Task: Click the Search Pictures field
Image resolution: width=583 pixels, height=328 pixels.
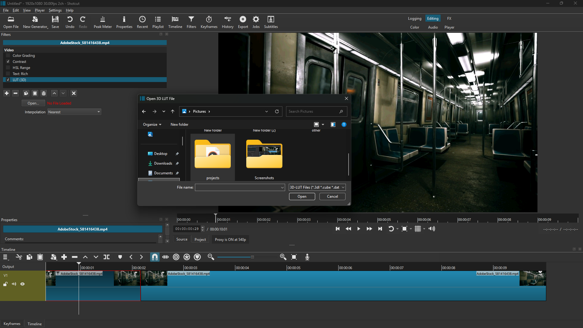Action: coord(316,111)
